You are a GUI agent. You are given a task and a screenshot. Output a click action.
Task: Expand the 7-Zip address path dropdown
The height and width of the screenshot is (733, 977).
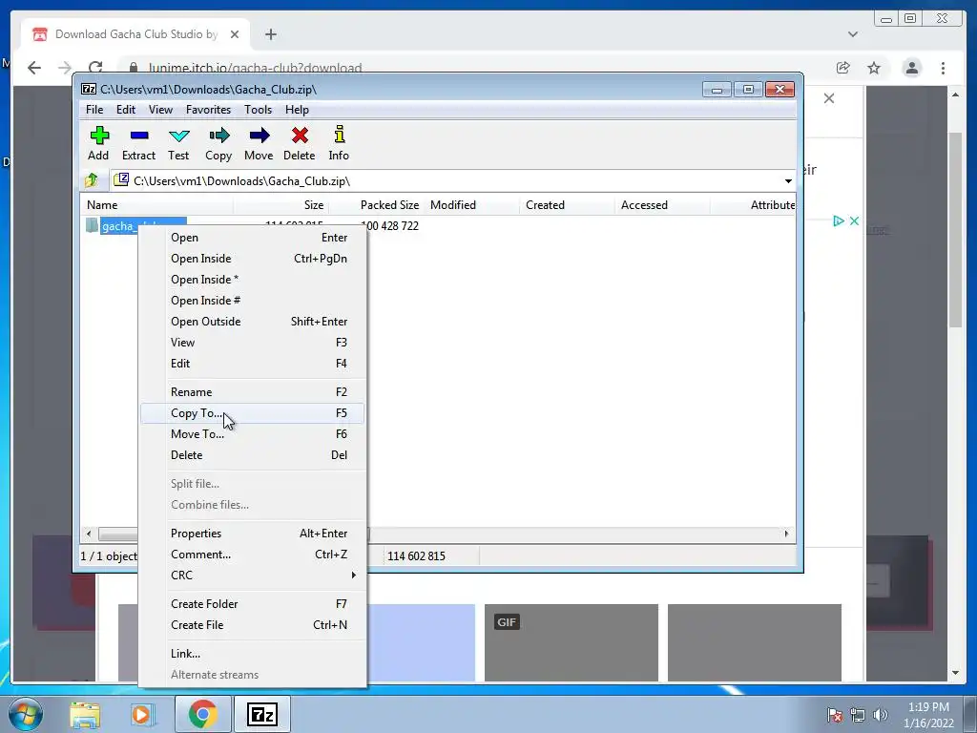[x=788, y=180]
